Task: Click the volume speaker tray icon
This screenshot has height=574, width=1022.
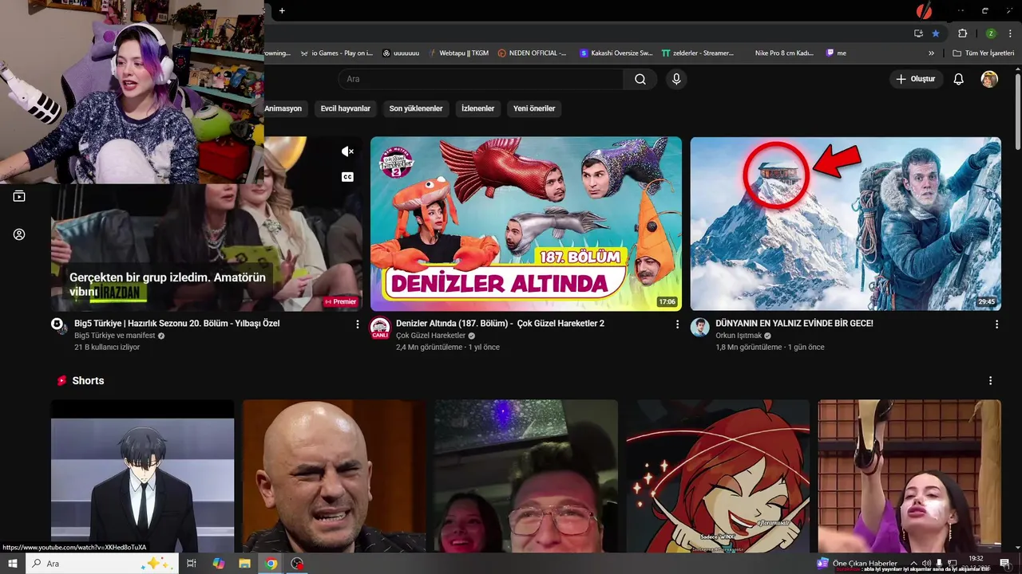Action: click(926, 564)
